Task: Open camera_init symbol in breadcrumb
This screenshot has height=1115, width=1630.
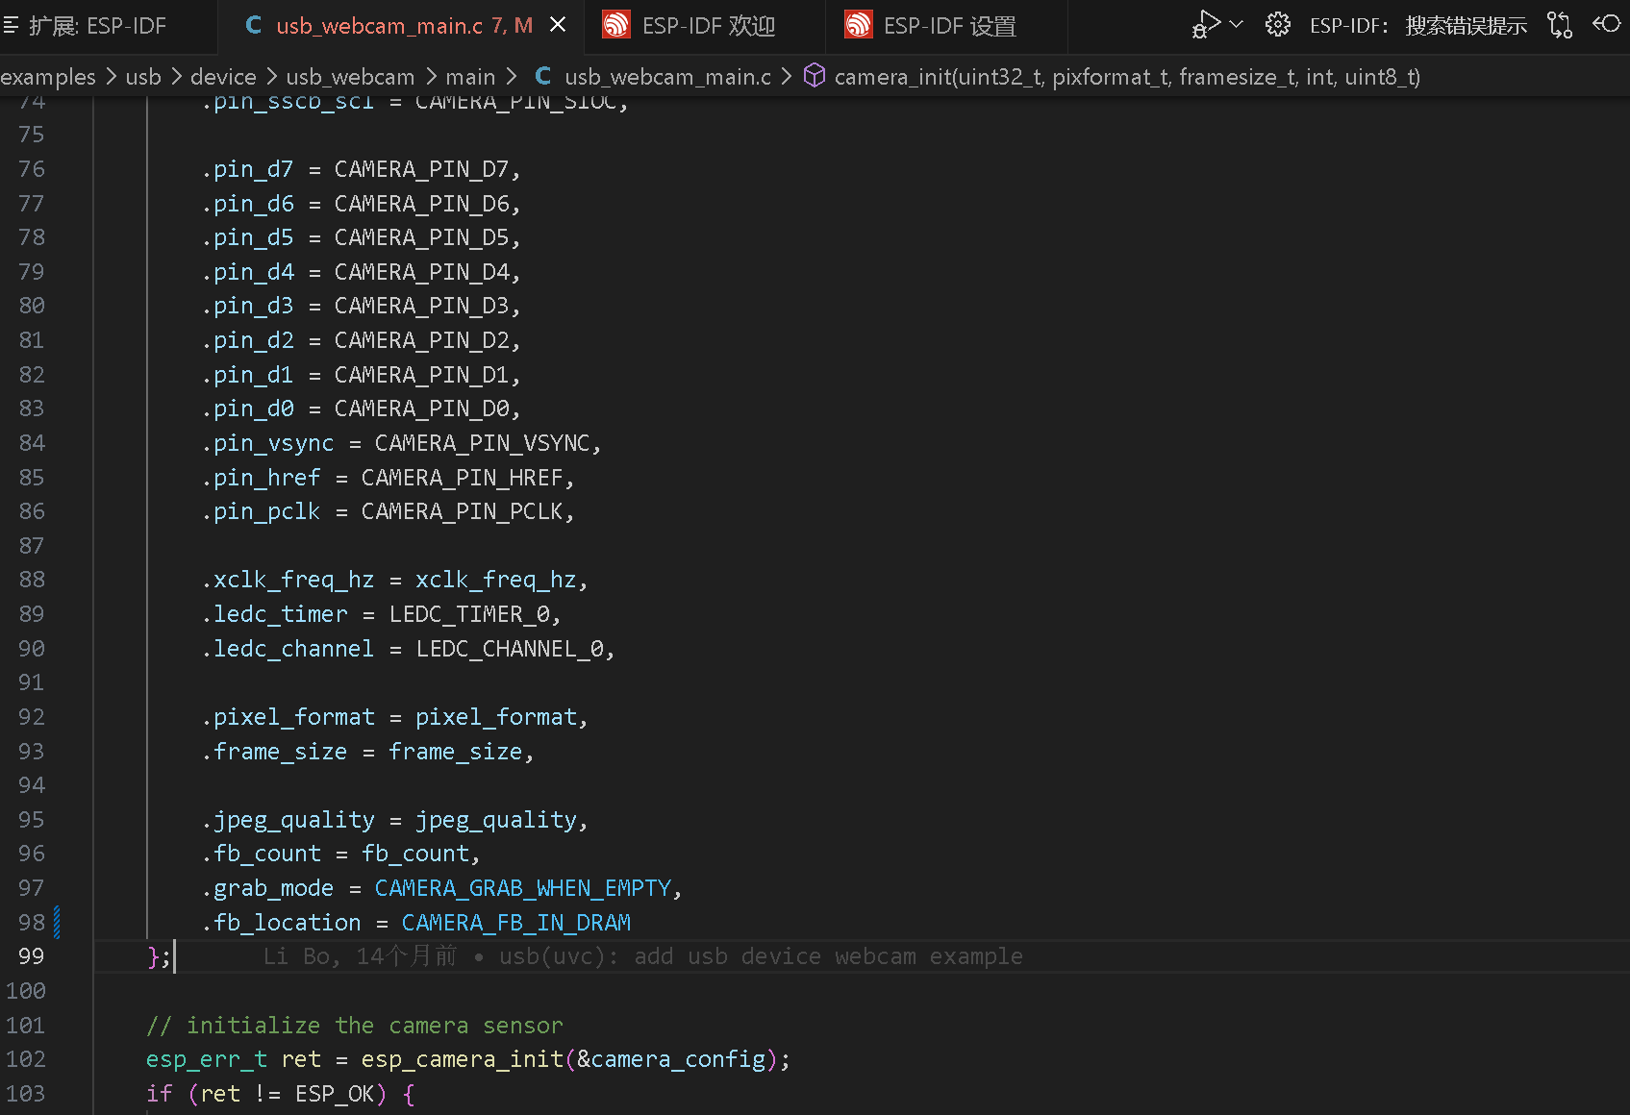Action: [1127, 77]
